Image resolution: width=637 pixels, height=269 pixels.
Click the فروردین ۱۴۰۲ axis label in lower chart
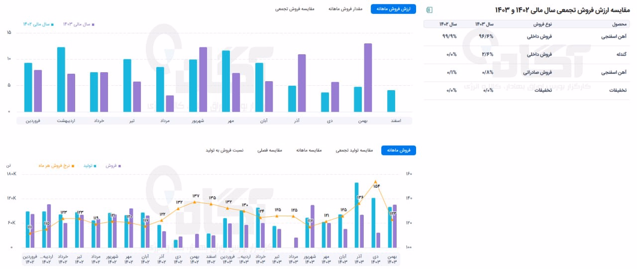coord(30,259)
